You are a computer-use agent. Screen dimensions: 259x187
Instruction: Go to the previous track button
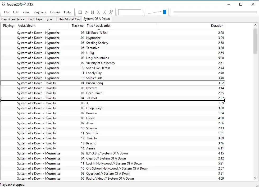(x=98, y=12)
